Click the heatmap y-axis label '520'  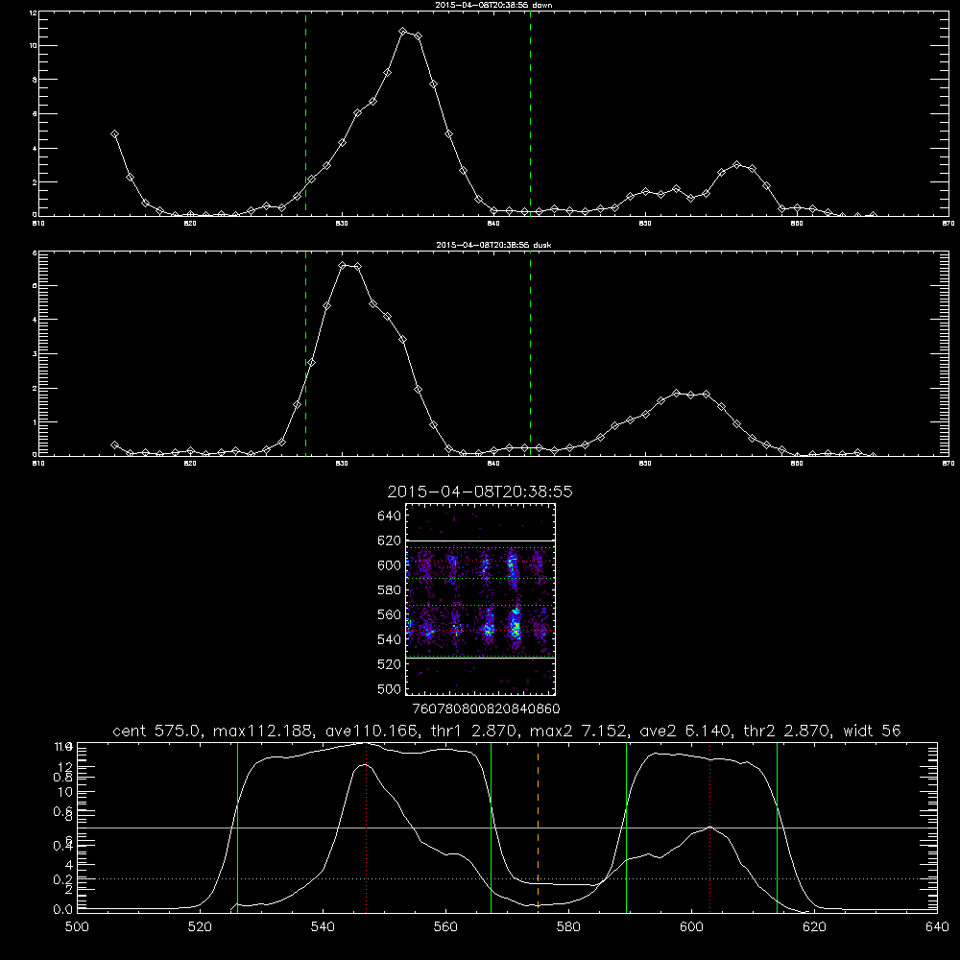[x=390, y=664]
